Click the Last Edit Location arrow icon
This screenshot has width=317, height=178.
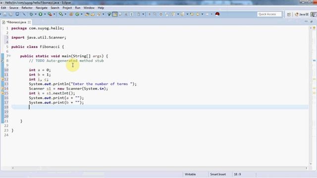pyautogui.click(x=192, y=14)
